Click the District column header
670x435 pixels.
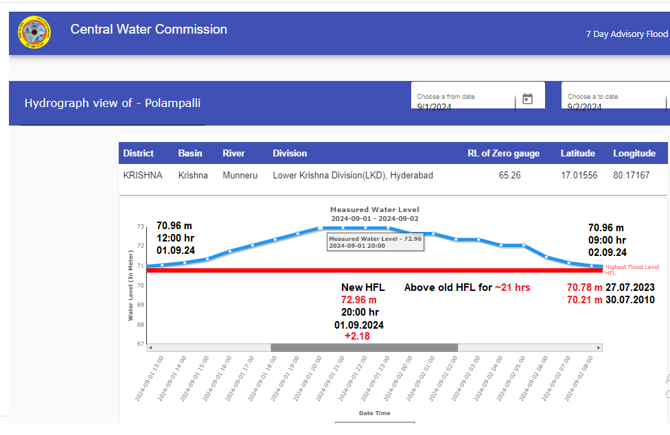click(139, 153)
